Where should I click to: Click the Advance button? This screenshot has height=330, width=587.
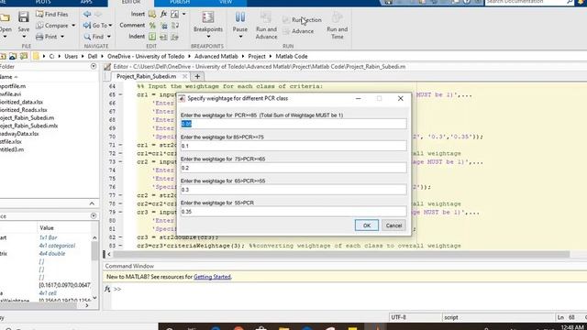point(298,31)
